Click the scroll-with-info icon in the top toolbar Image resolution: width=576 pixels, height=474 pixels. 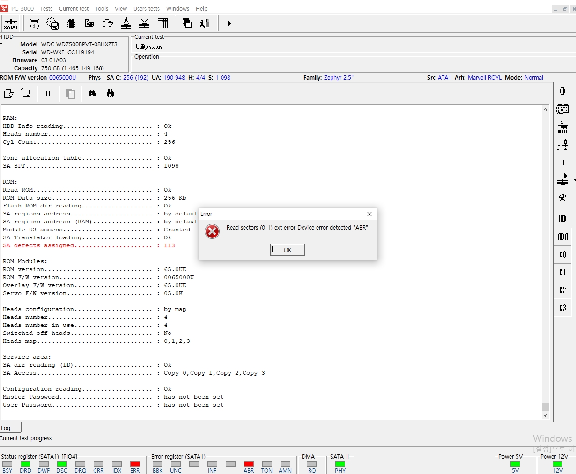pos(34,23)
